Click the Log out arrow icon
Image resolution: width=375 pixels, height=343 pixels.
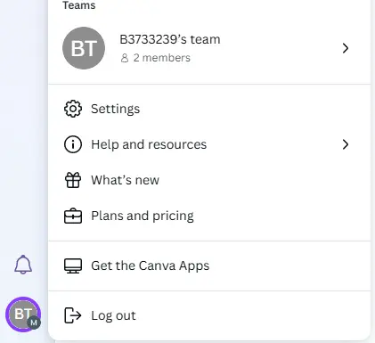(73, 315)
